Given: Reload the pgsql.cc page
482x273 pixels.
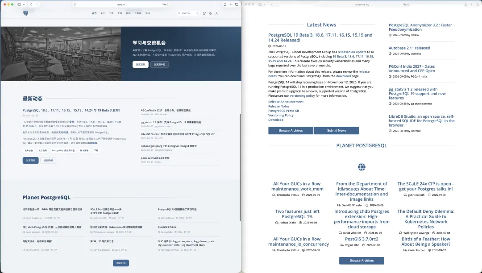Looking at the screenshot, I should 167,4.
